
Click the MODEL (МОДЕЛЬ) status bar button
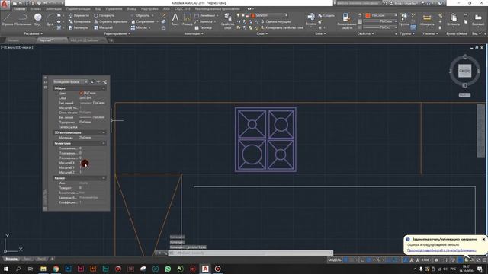click(335, 260)
